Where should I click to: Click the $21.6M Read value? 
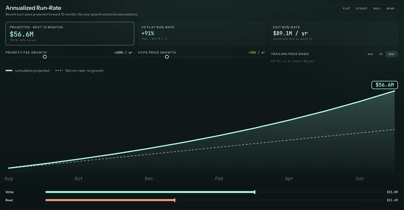pos(392,200)
